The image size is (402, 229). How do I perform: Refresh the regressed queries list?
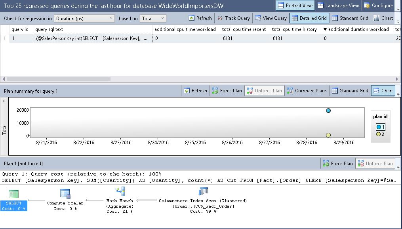tap(200, 18)
